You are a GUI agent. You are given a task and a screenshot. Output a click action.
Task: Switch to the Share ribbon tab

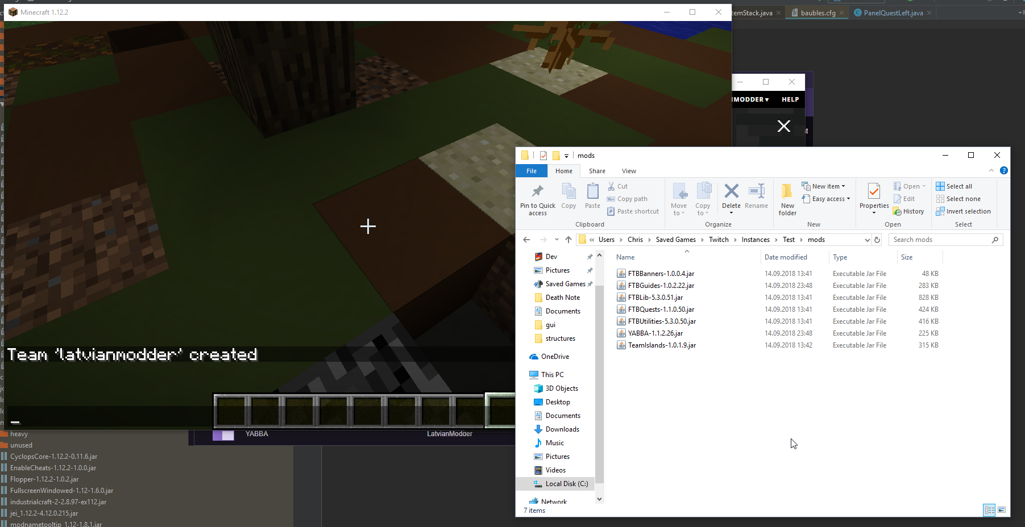pos(597,171)
